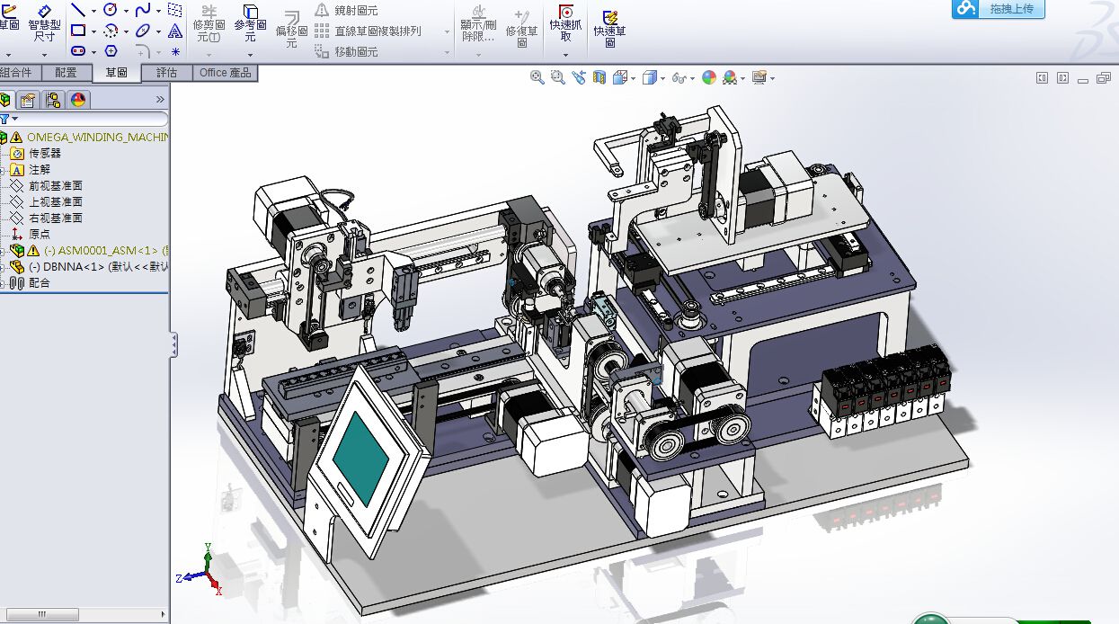The image size is (1119, 624).
Task: Expand the 注解 annotations folder
Action: 4,170
